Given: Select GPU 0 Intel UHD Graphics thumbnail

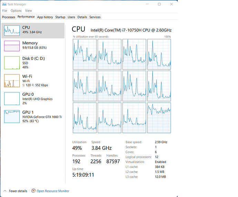Looking at the screenshot, I should tap(12, 98).
